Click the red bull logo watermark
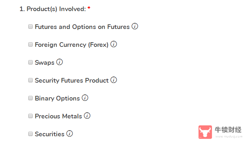Viewport: 247px width, 142px height. pyautogui.click(x=205, y=132)
